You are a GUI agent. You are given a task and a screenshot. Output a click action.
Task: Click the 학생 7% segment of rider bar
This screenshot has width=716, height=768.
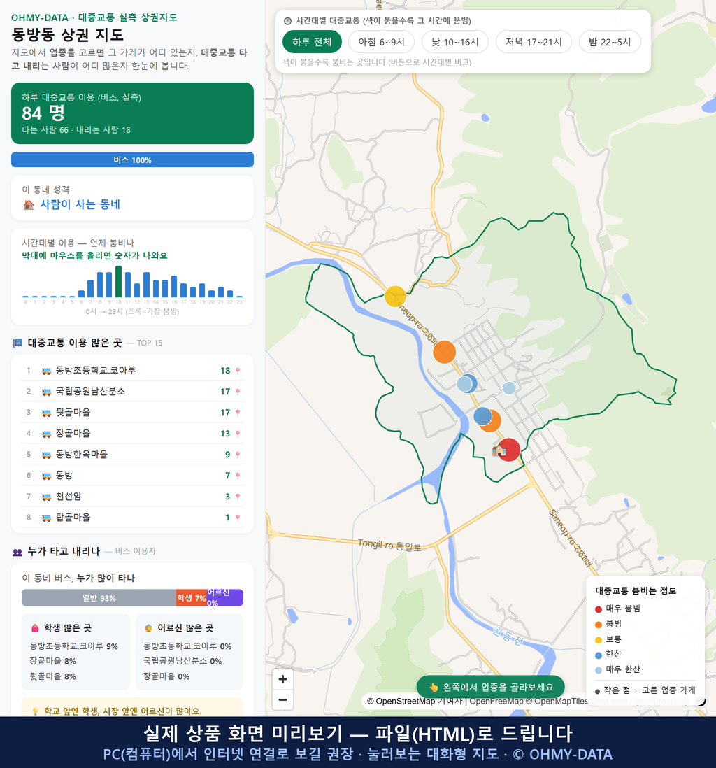192,597
